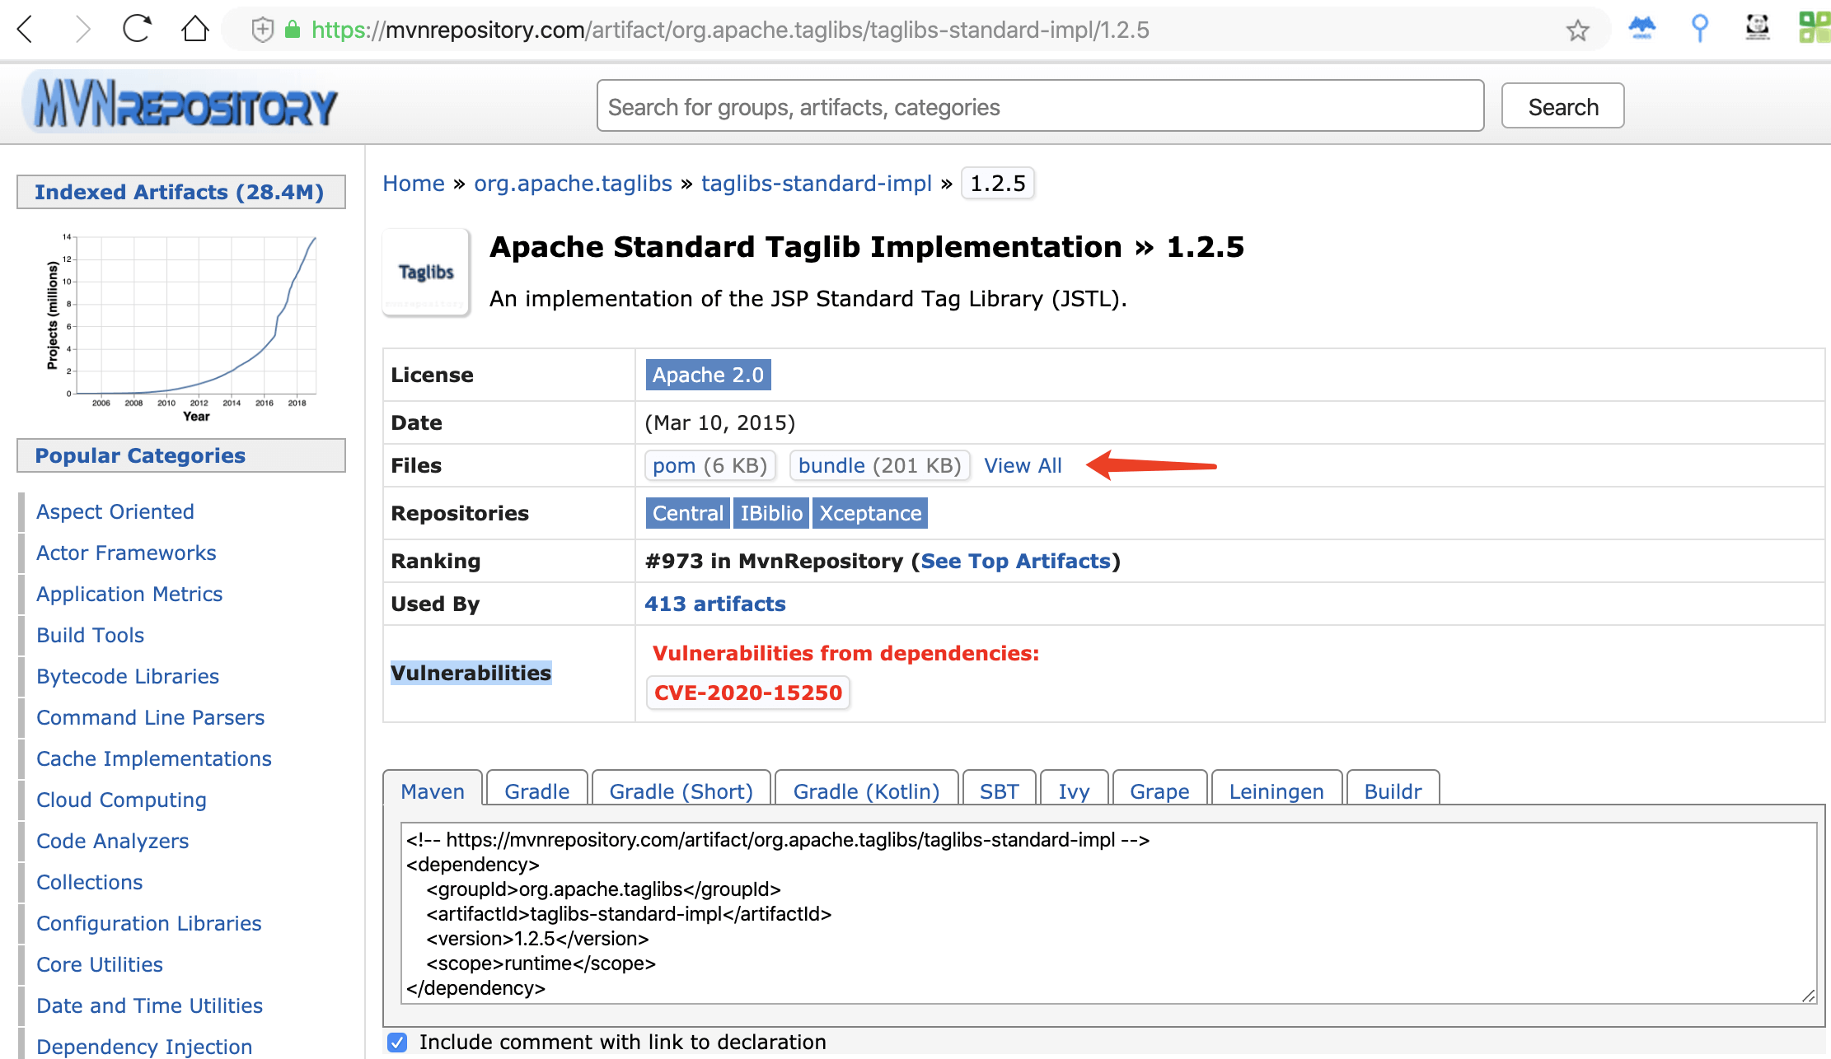
Task: Bookmark this page with the star icon
Action: pos(1577,30)
